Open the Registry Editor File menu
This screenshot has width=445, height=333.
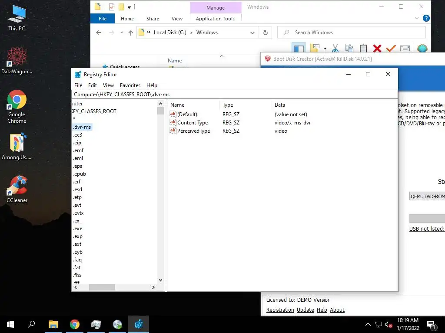[78, 85]
